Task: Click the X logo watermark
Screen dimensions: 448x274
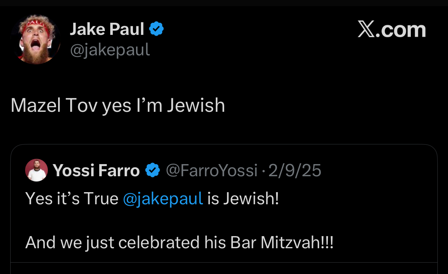Action: (366, 30)
